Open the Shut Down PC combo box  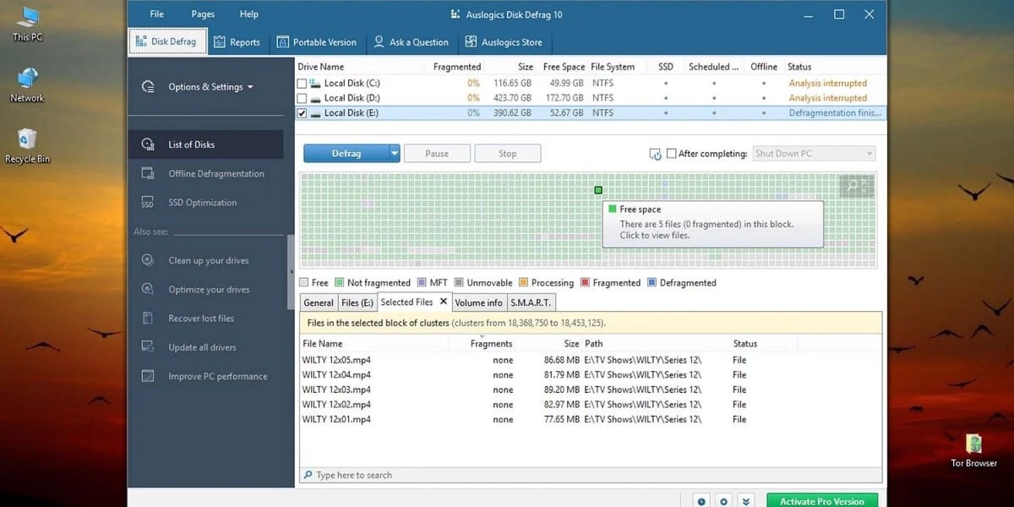pyautogui.click(x=813, y=154)
